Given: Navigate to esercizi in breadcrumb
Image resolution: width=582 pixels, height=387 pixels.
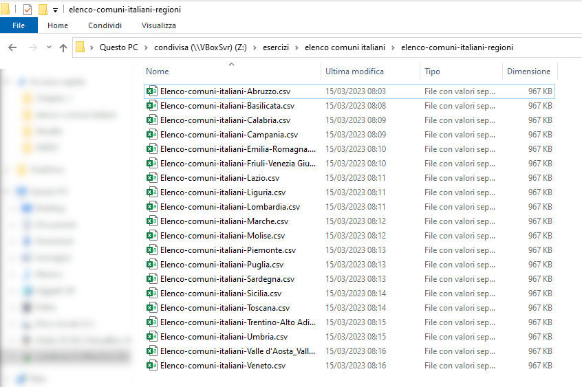Looking at the screenshot, I should (276, 47).
